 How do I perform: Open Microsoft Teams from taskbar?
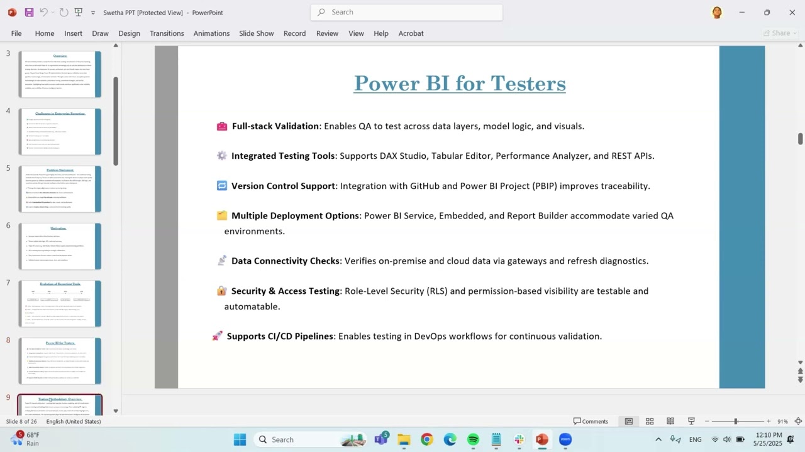click(381, 439)
